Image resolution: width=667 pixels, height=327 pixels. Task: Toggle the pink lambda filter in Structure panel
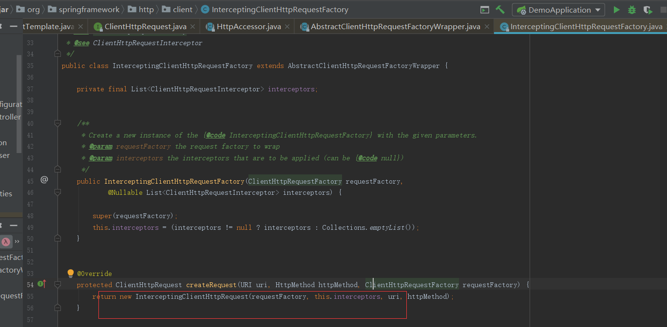(6, 241)
